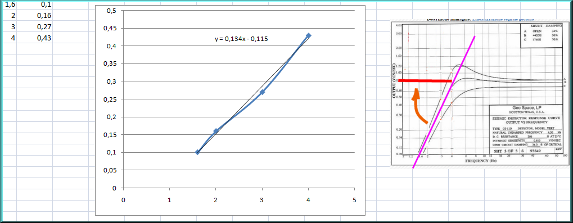The width and height of the screenshot is (573, 223).
Task: Select the magenta diagonal line shape
Action: [x=444, y=102]
